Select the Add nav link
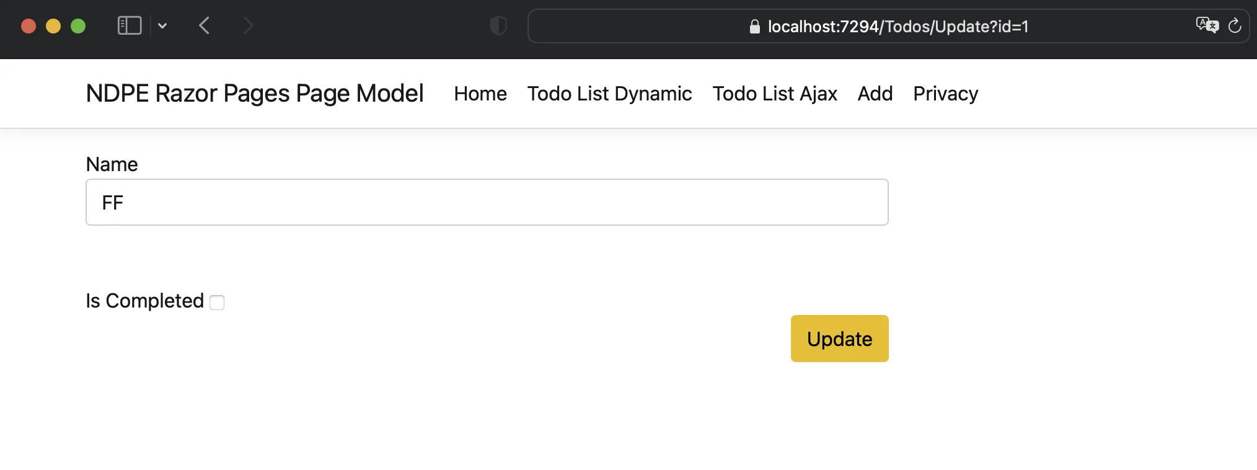This screenshot has height=470, width=1257. pyautogui.click(x=875, y=94)
